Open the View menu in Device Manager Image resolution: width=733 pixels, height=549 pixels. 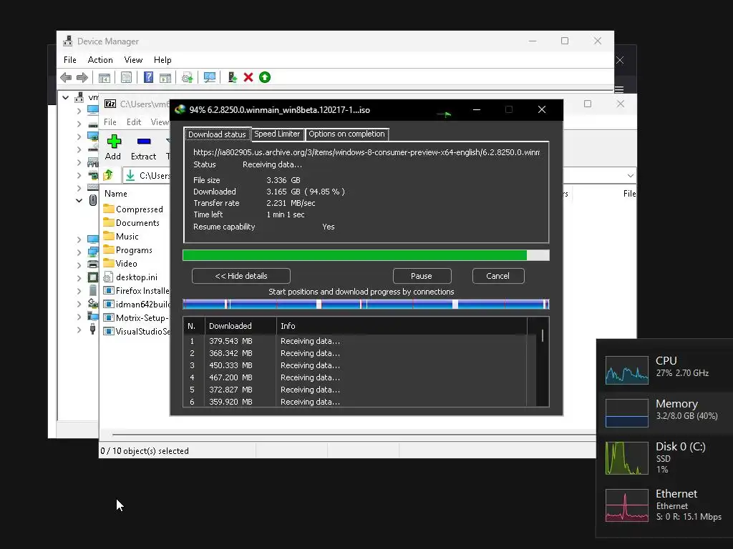click(133, 60)
